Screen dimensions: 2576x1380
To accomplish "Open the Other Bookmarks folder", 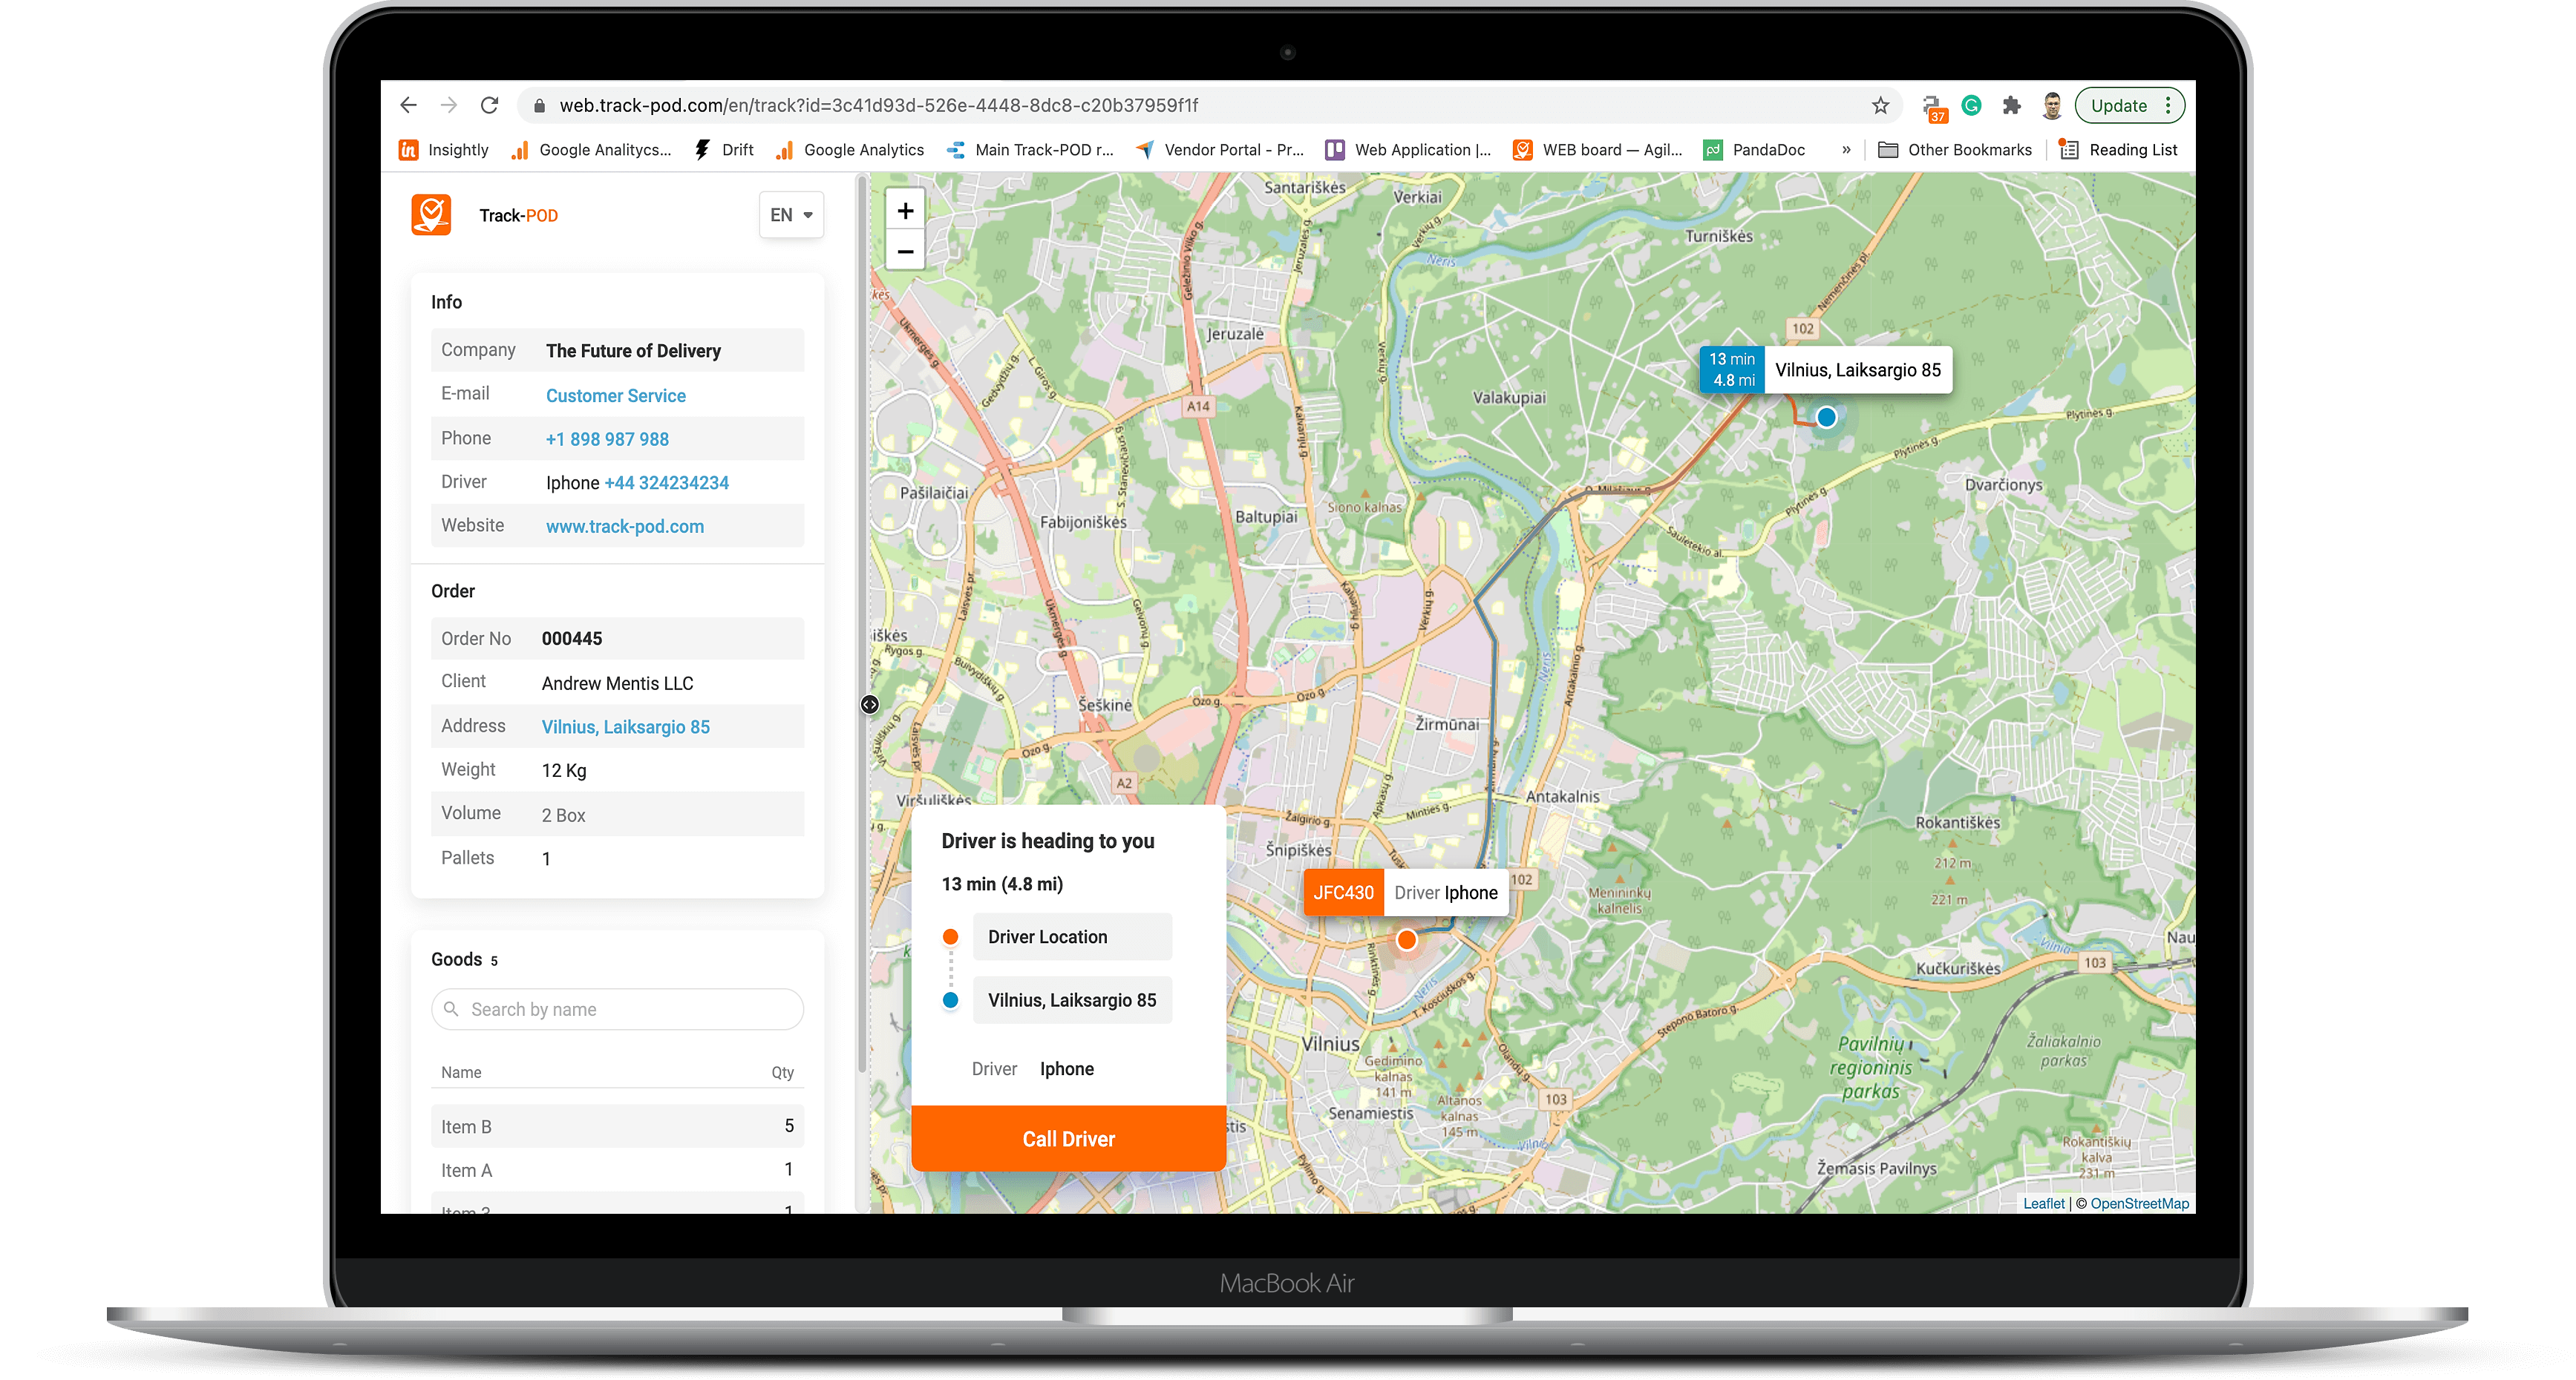I will point(1955,150).
